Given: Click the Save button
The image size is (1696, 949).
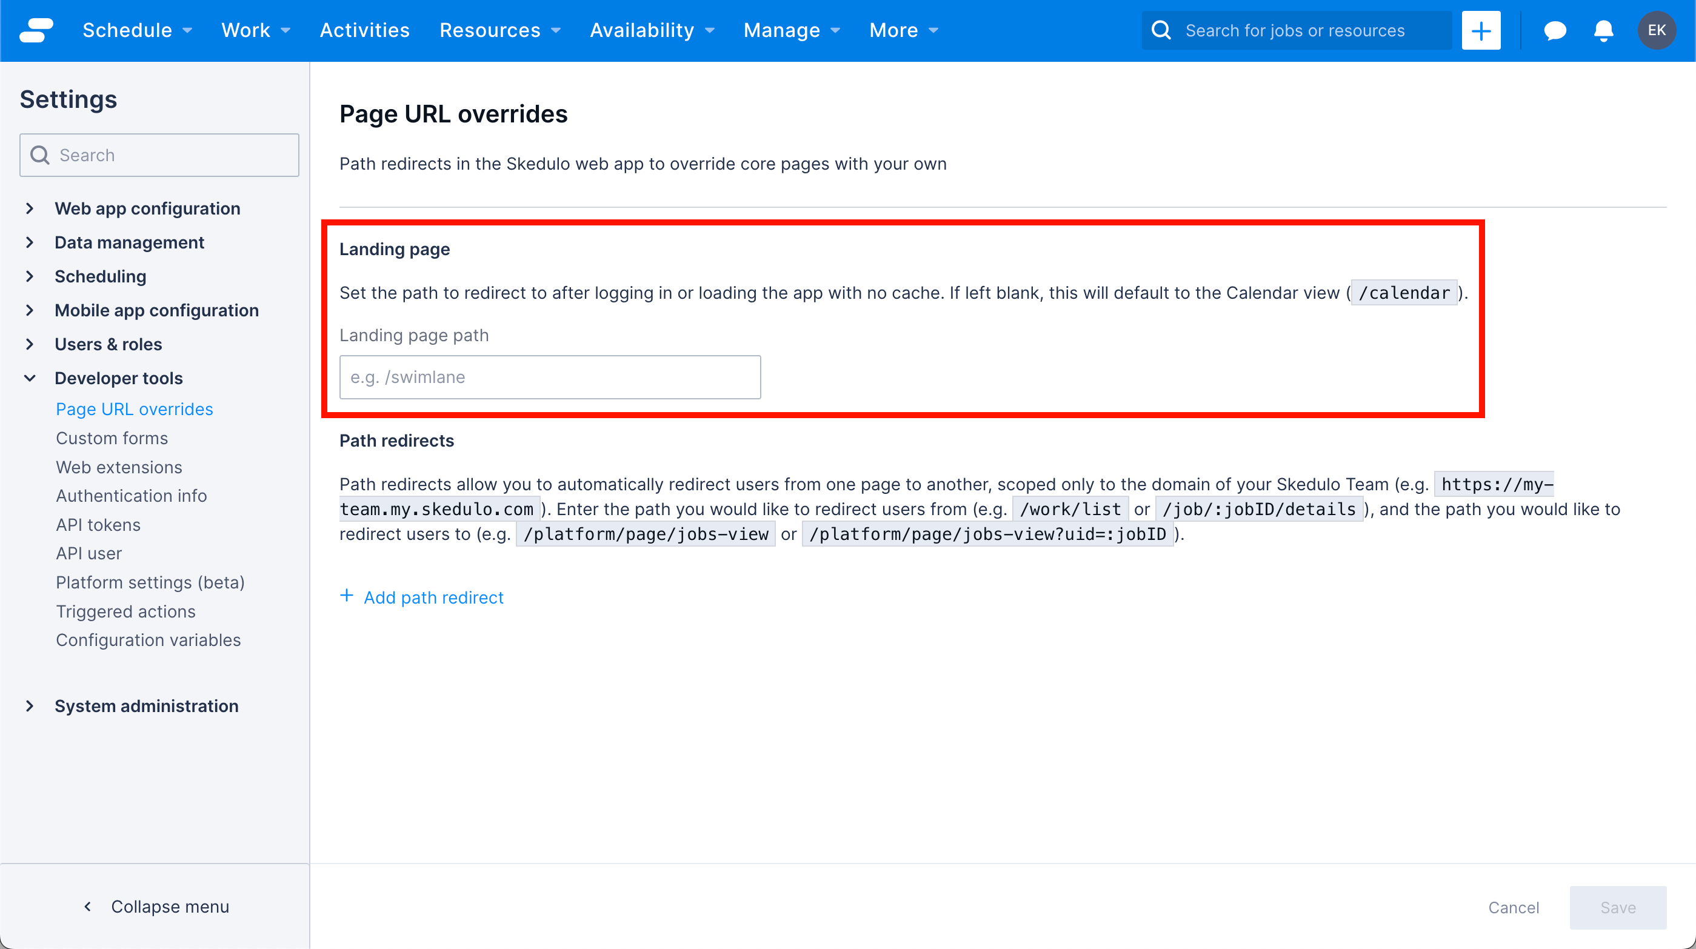Looking at the screenshot, I should coord(1618,907).
